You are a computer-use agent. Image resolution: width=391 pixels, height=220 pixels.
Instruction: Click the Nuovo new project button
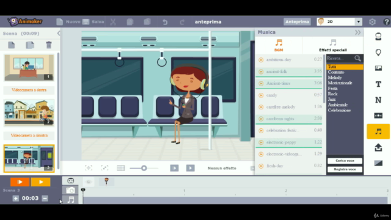tap(68, 22)
